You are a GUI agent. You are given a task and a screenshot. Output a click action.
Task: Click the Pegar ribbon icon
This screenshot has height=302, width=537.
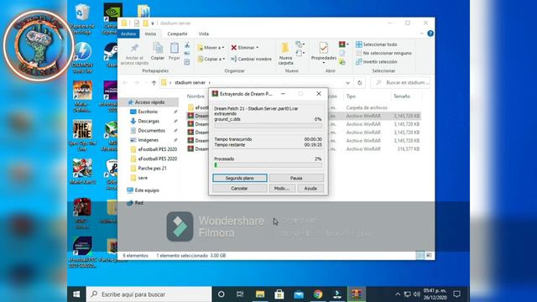[x=175, y=51]
